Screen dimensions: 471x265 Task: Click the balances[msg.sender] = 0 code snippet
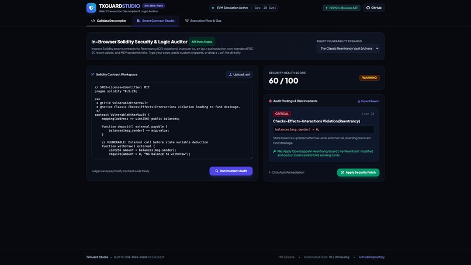coord(324,130)
